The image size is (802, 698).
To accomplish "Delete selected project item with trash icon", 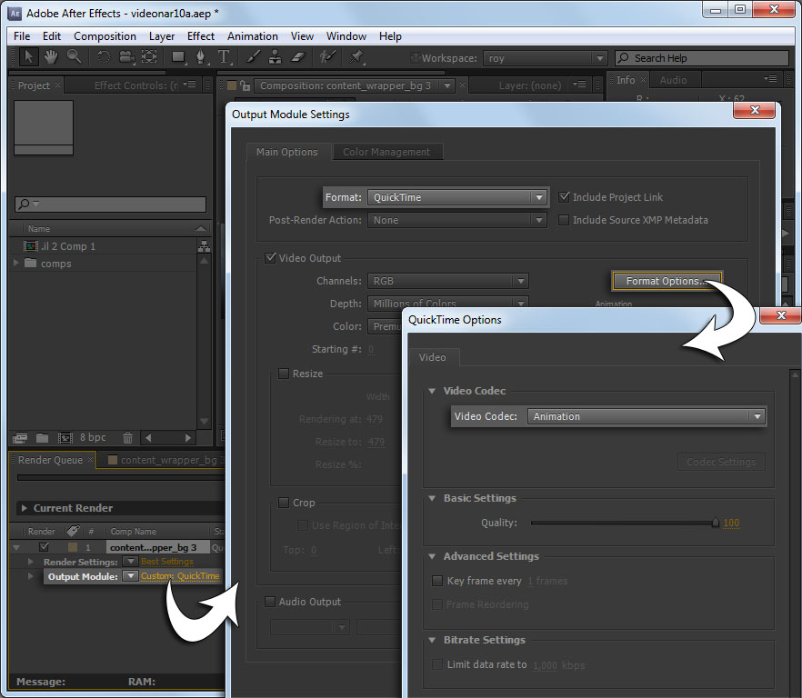I will 128,438.
